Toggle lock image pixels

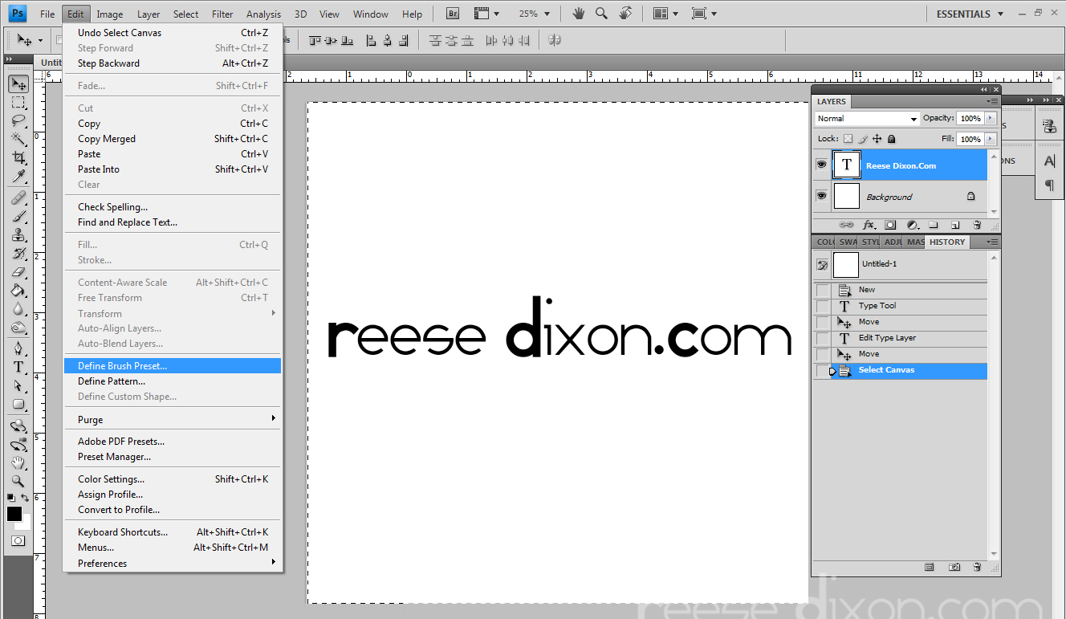point(863,139)
